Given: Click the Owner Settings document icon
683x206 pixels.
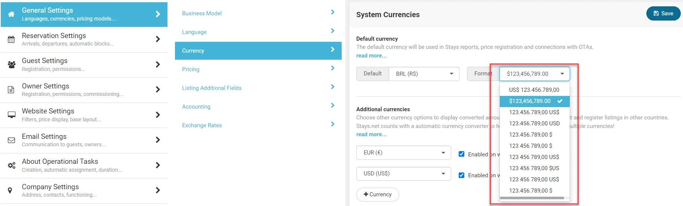Looking at the screenshot, I should pos(11,90).
